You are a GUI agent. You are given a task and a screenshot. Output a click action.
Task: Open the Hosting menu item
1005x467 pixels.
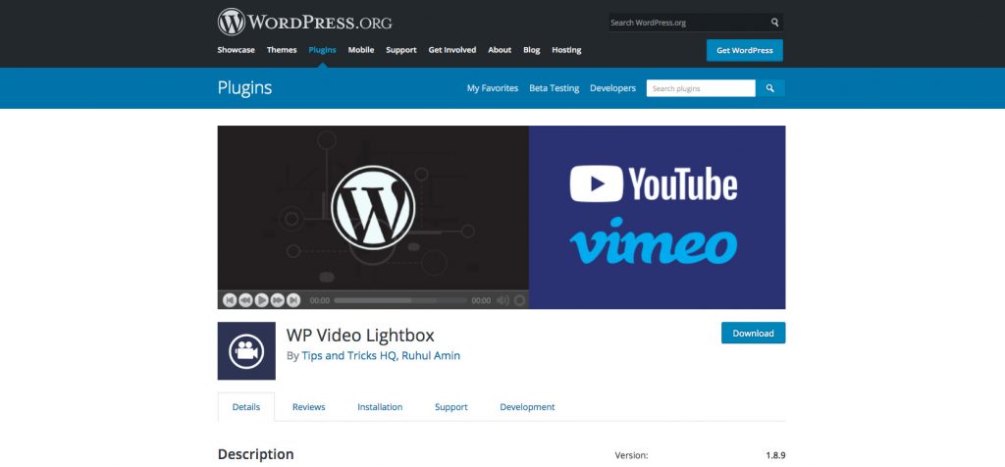(566, 50)
